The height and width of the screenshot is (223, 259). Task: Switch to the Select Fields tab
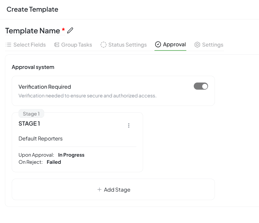coord(29,45)
